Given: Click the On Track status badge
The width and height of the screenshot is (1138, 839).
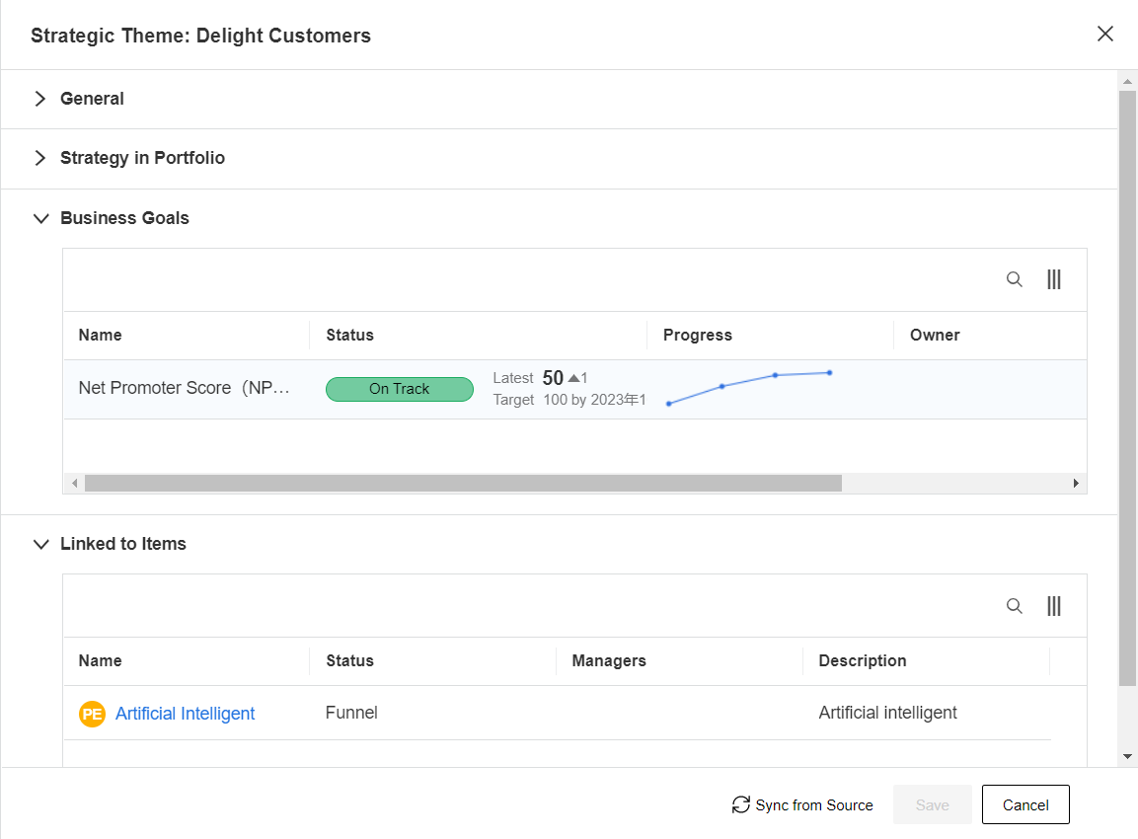Looking at the screenshot, I should pos(399,389).
